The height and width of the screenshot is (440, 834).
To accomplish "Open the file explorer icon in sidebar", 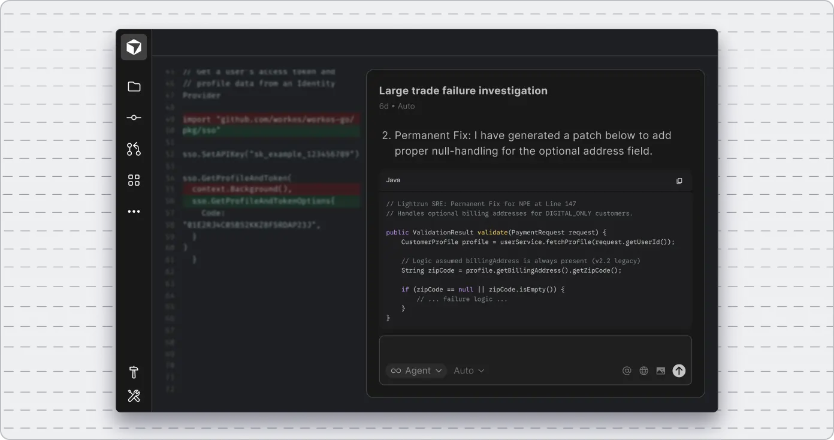I will coord(134,86).
